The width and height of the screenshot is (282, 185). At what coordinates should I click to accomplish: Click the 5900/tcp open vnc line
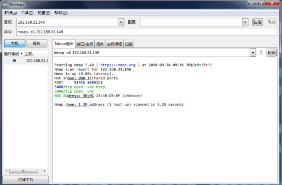click(74, 91)
